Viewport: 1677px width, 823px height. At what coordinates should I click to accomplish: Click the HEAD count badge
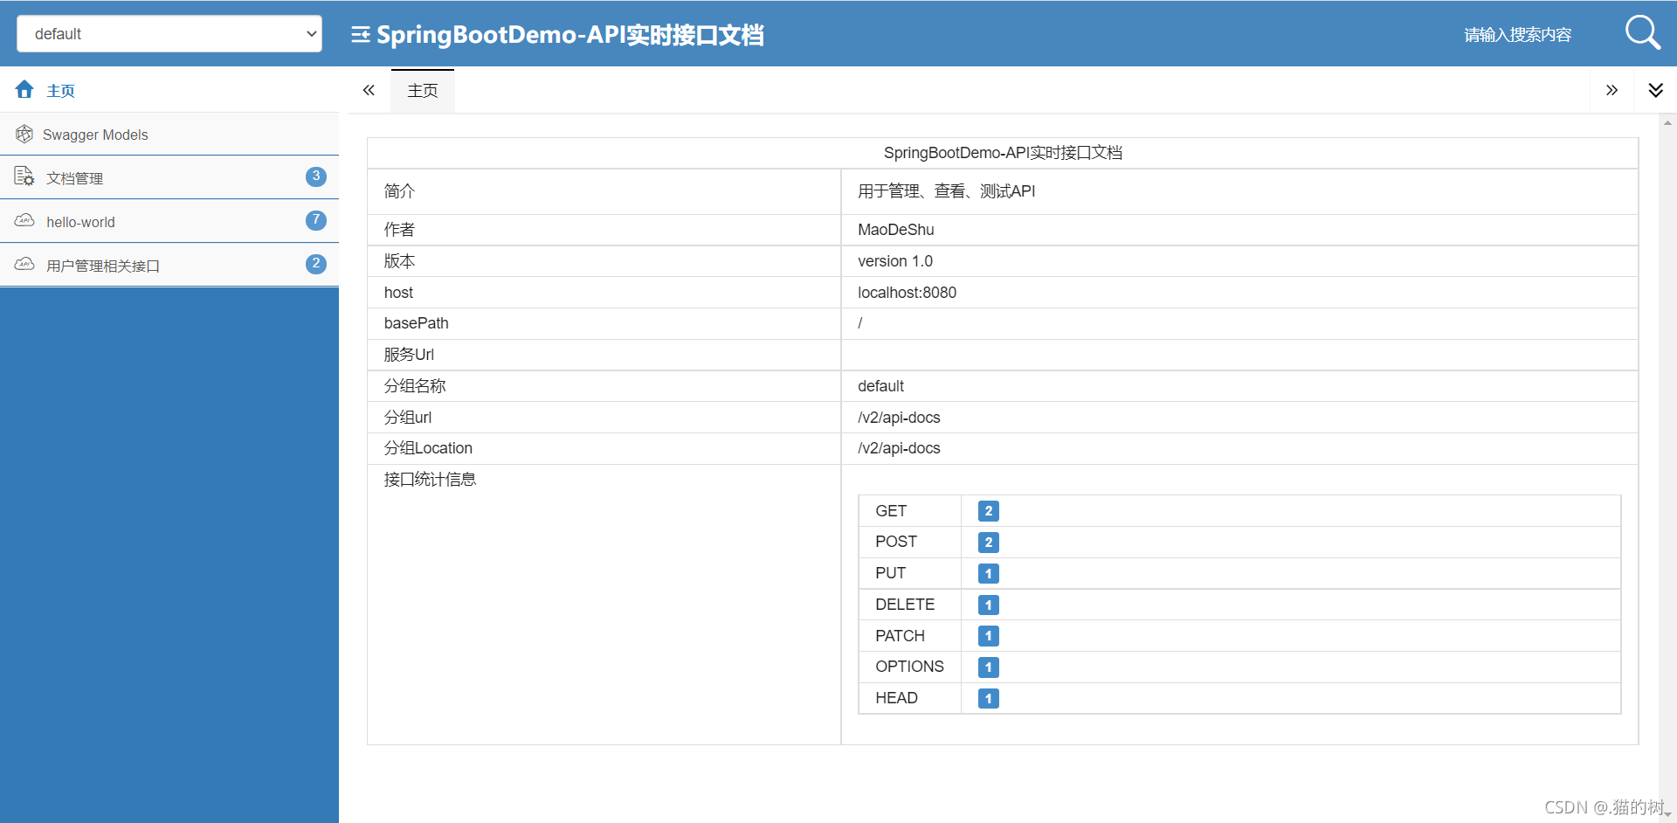click(x=989, y=699)
